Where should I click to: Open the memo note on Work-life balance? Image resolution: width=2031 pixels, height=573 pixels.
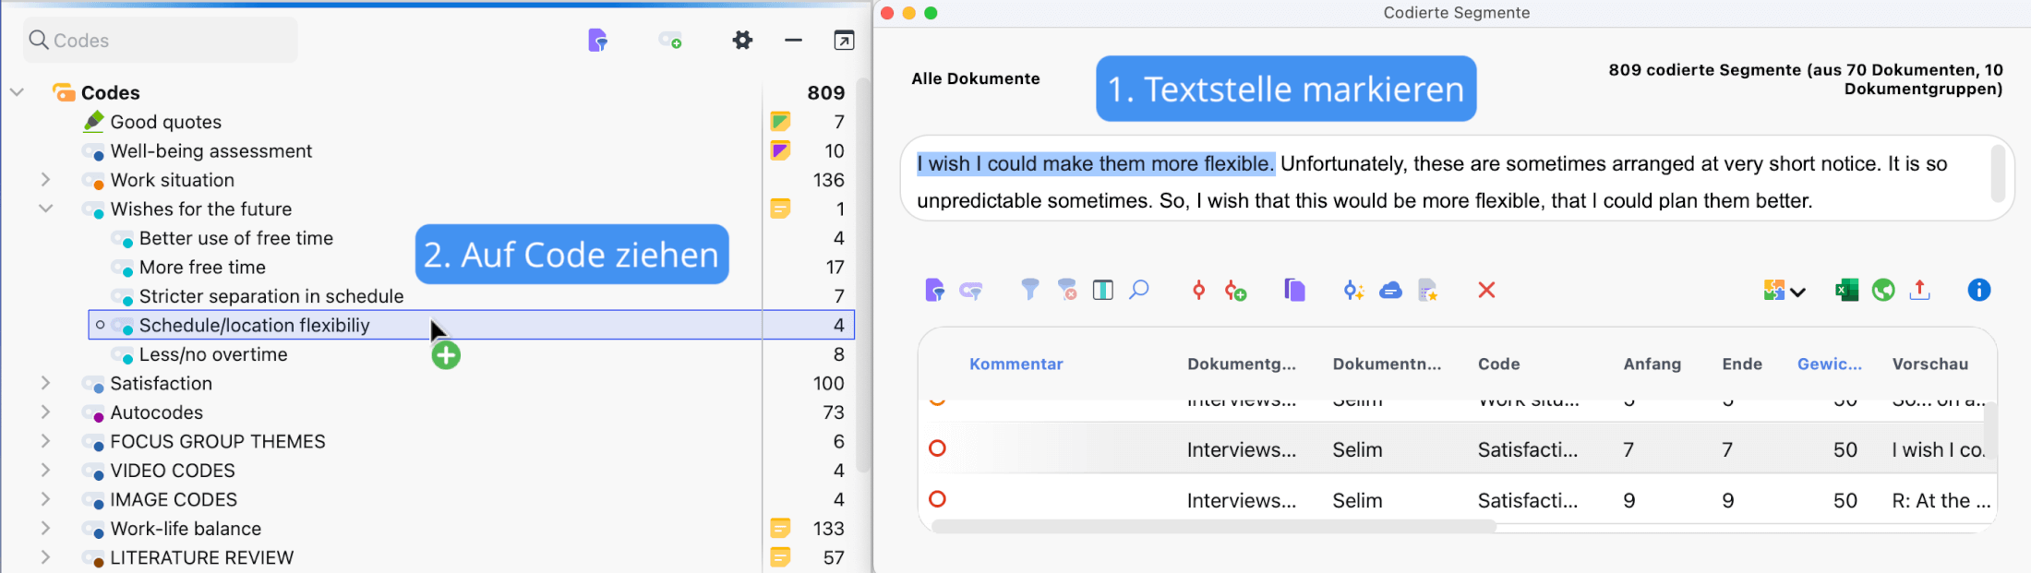780,529
